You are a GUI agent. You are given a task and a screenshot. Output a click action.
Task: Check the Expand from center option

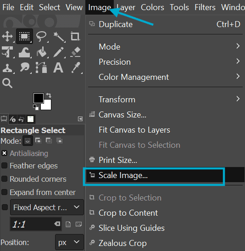[x=4, y=192]
